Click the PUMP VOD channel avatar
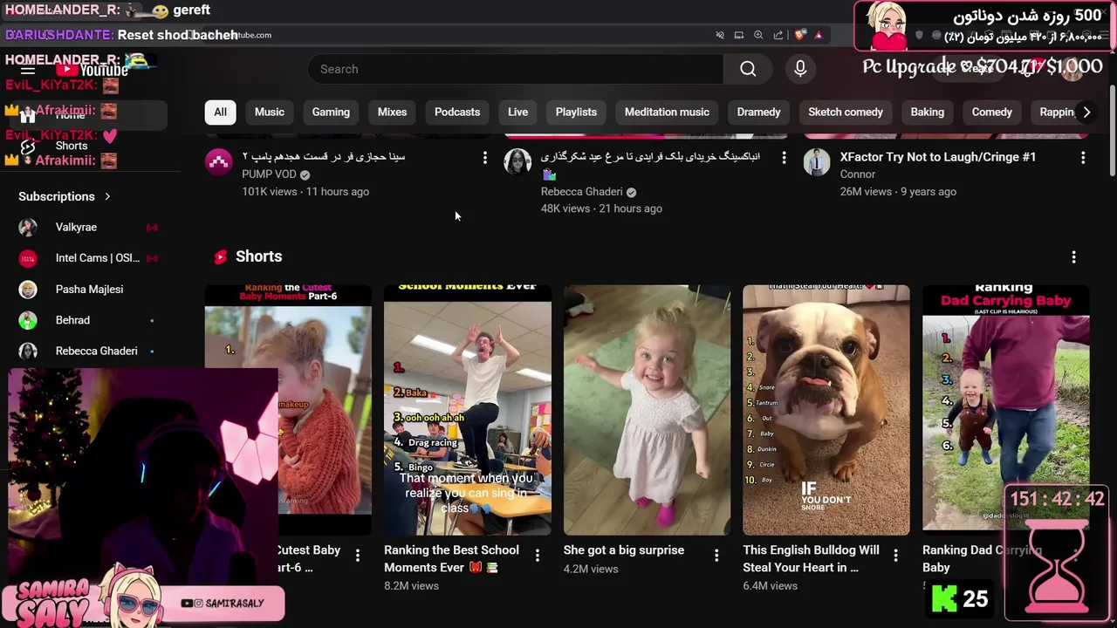The image size is (1117, 628). (218, 162)
